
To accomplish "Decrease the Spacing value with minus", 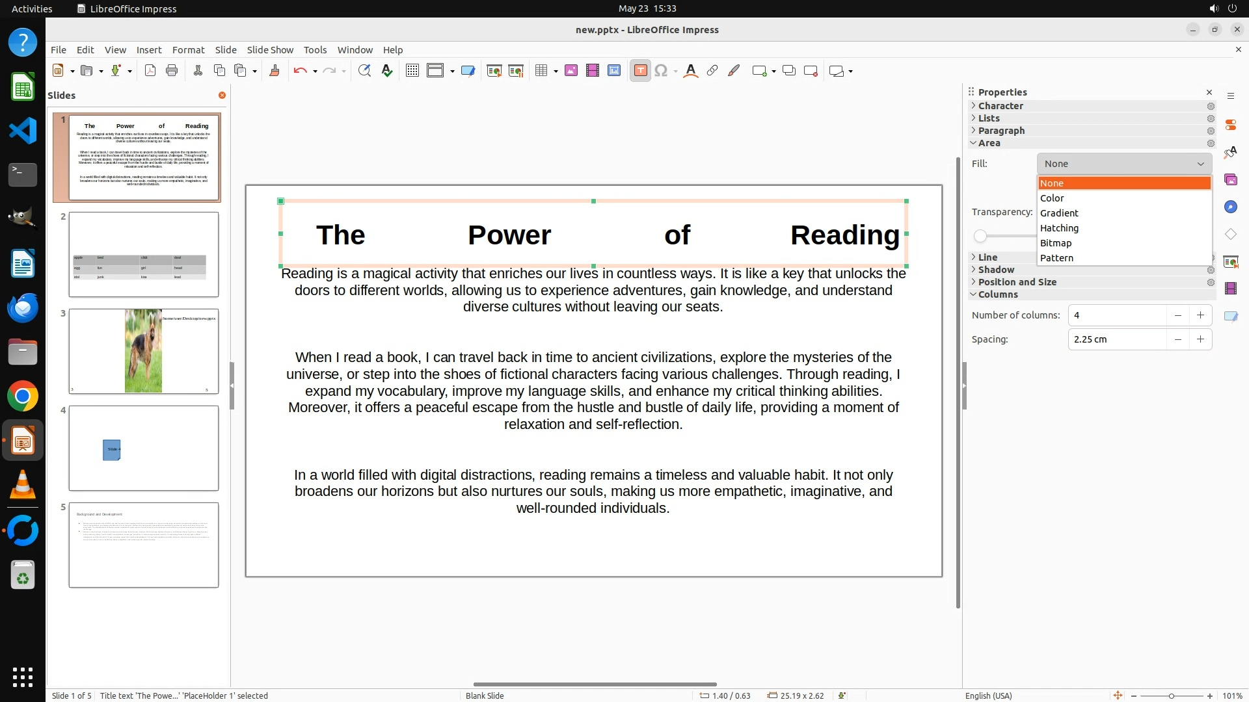I will point(1177,339).
